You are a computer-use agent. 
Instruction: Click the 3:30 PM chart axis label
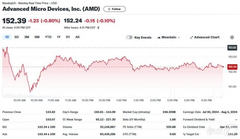coord(206,100)
